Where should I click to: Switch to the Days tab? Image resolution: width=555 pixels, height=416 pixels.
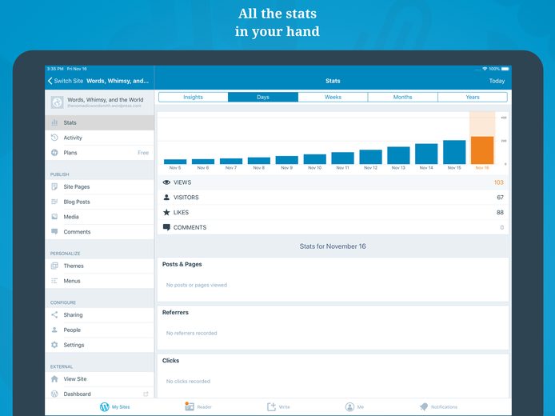tap(263, 97)
